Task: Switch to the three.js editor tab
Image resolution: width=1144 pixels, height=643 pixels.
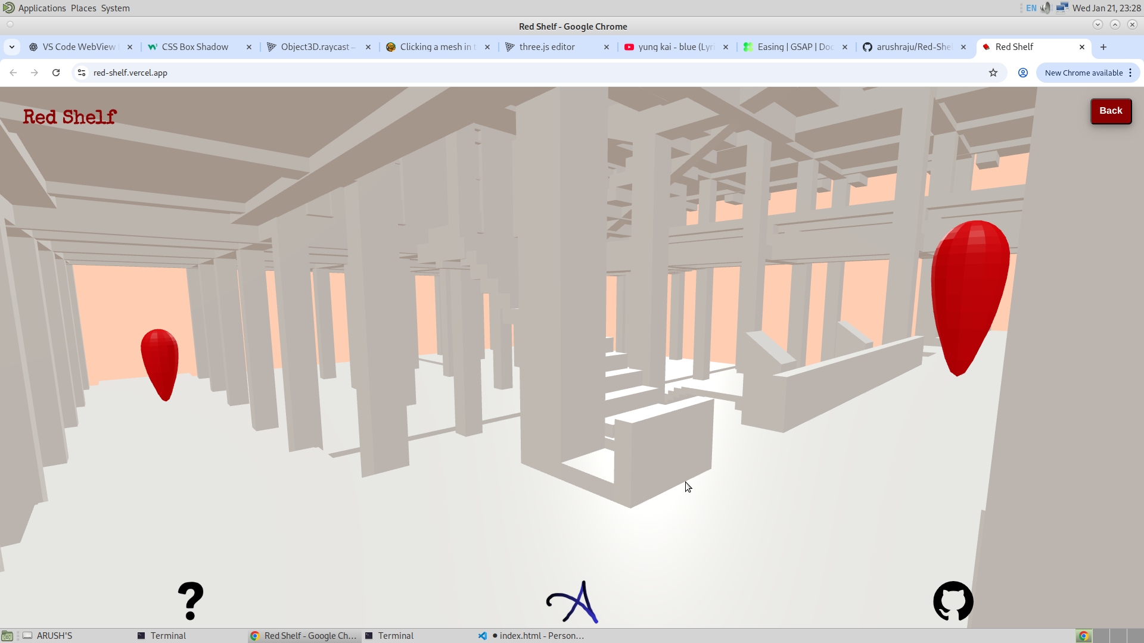Action: (x=546, y=47)
